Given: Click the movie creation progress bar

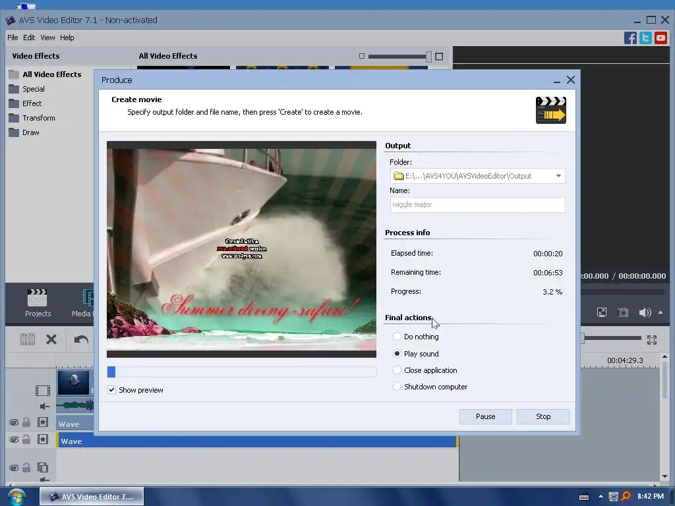Looking at the screenshot, I should (x=241, y=372).
